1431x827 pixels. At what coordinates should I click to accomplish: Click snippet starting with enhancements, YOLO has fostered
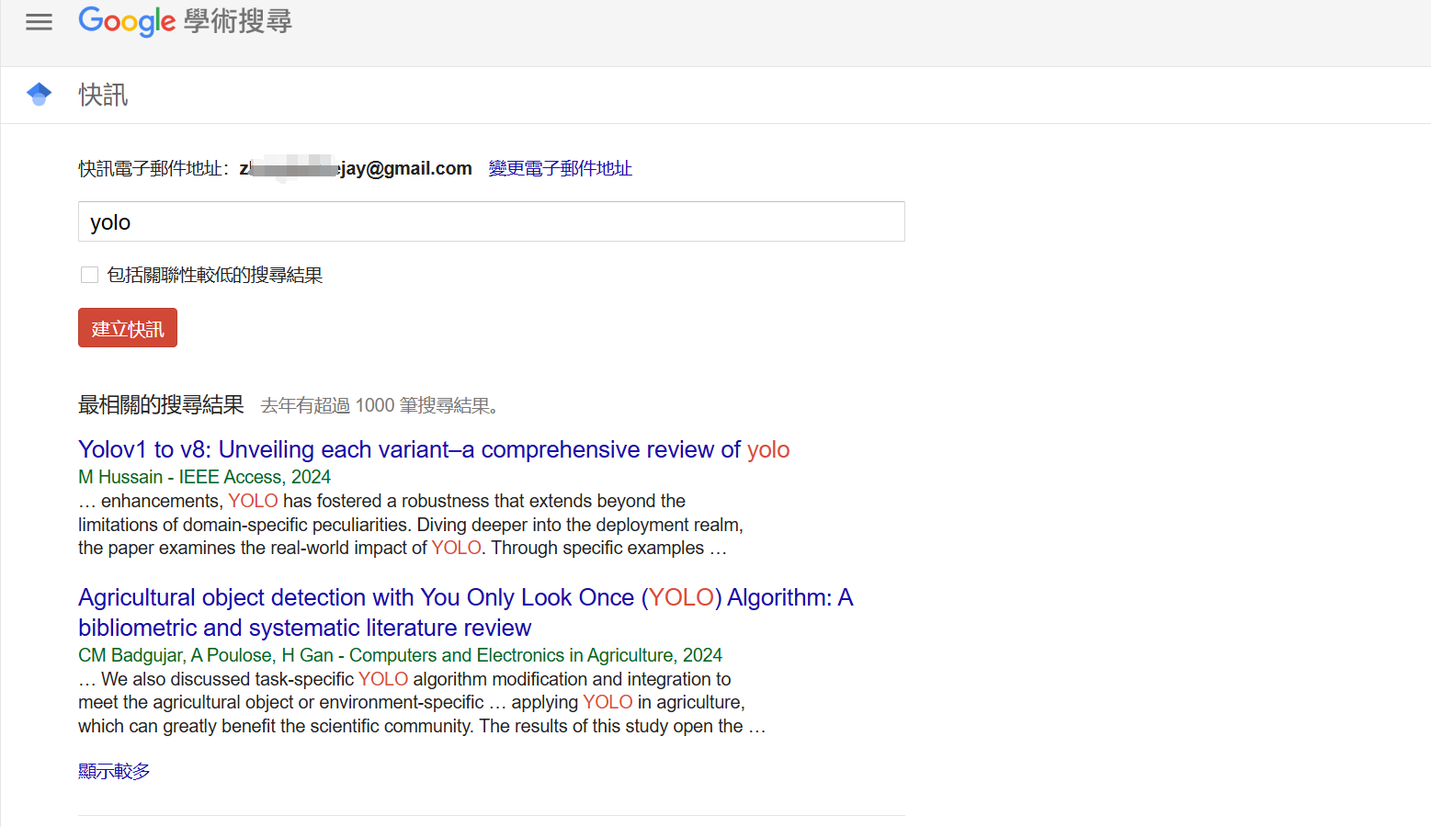[411, 525]
